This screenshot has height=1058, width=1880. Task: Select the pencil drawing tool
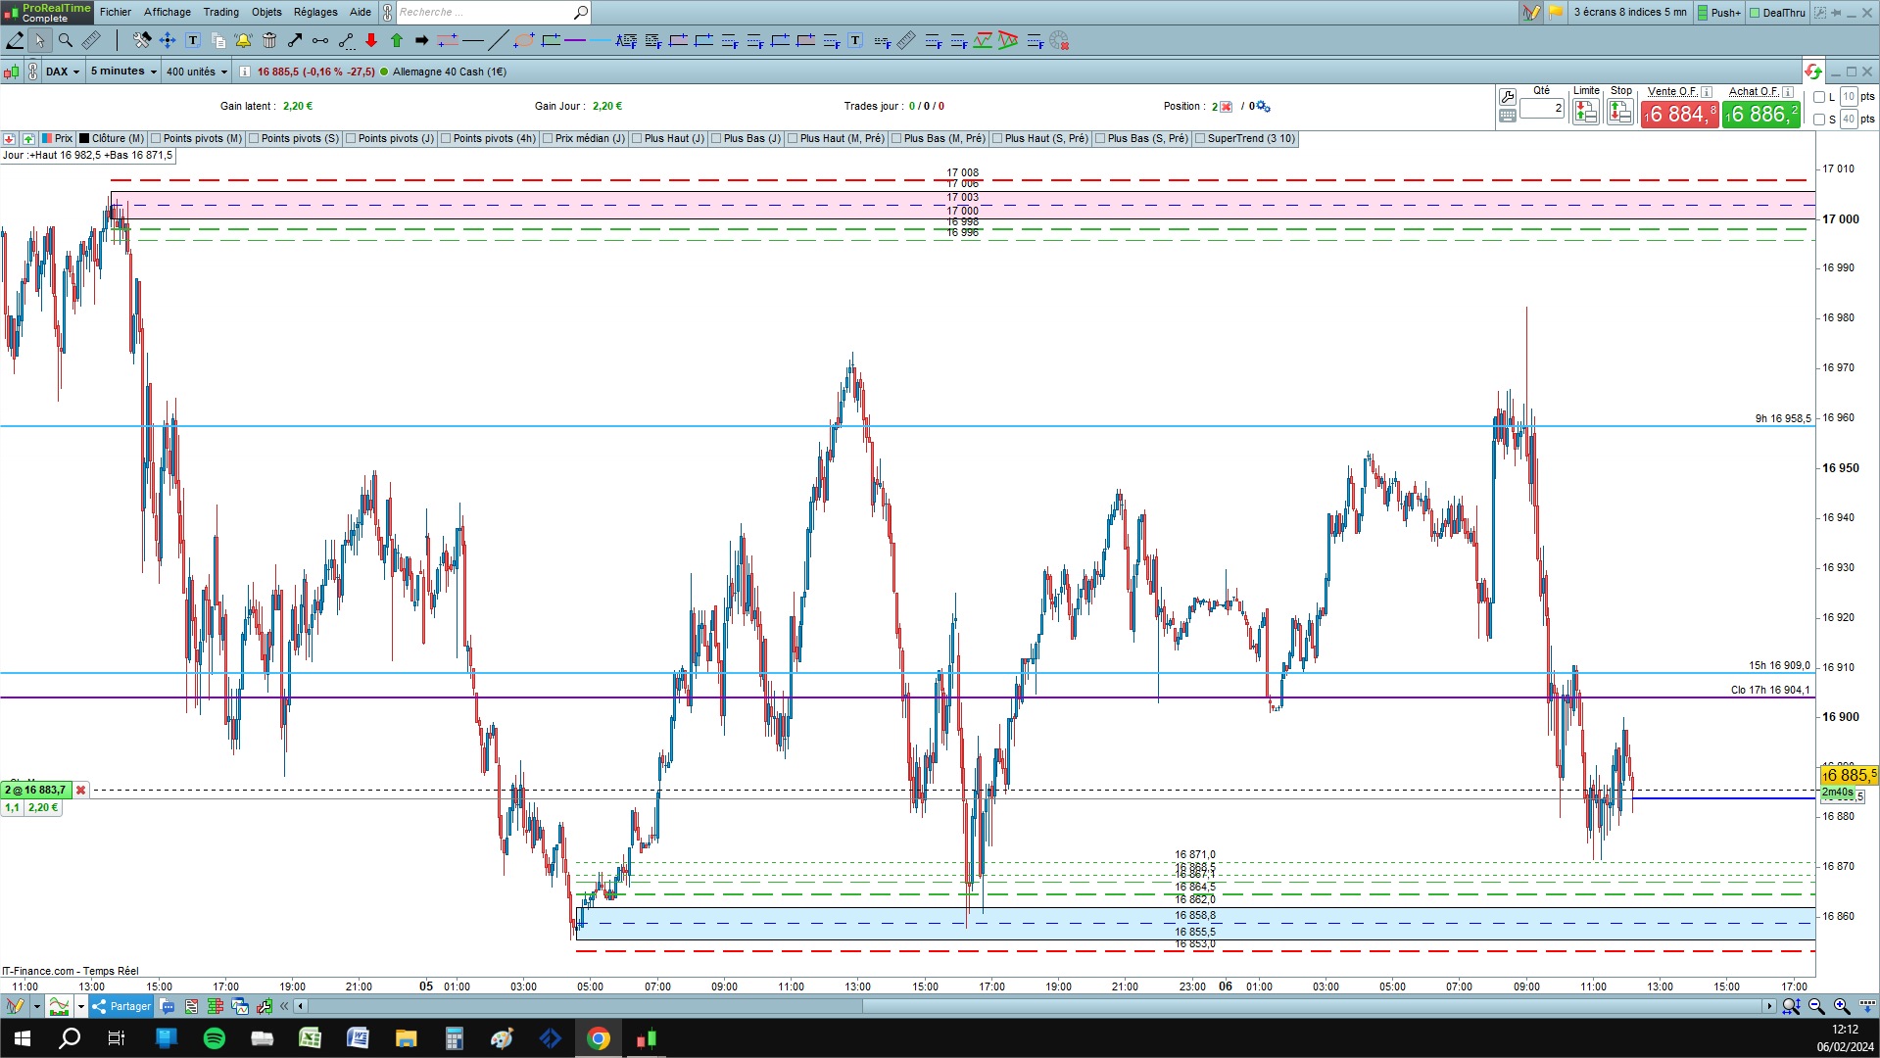15,40
